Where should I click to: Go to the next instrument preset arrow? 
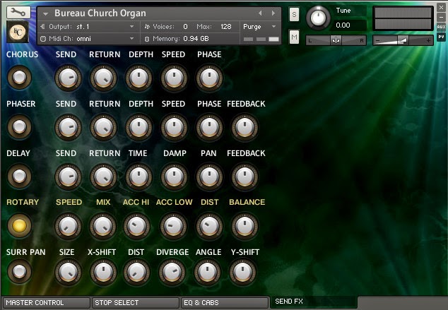pyautogui.click(x=273, y=13)
